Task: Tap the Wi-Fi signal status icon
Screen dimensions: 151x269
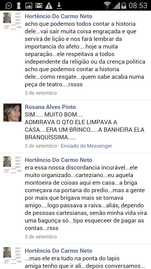Action: point(107,6)
